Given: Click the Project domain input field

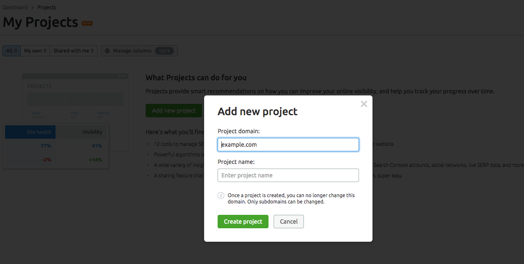Looking at the screenshot, I should (x=288, y=145).
